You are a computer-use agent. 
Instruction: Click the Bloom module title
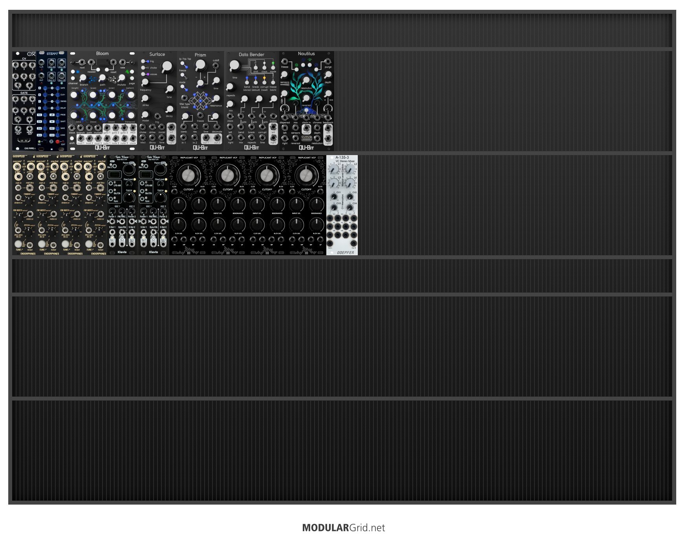102,53
